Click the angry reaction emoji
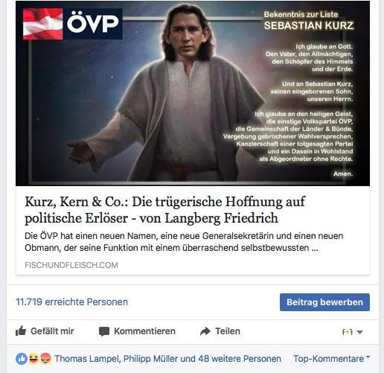 point(45,359)
